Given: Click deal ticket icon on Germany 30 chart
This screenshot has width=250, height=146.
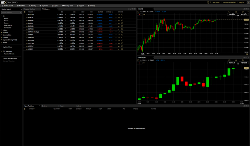Looking at the screenshot, I should [x=230, y=60].
